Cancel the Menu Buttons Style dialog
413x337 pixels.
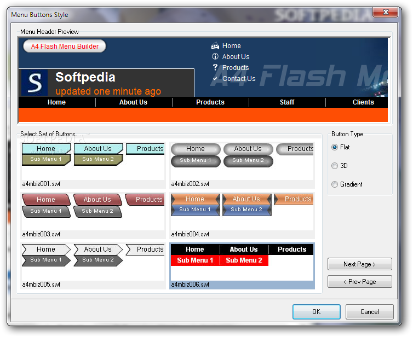(369, 312)
